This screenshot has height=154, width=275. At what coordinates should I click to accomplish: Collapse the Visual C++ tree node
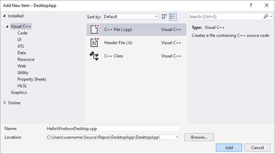point(7,26)
